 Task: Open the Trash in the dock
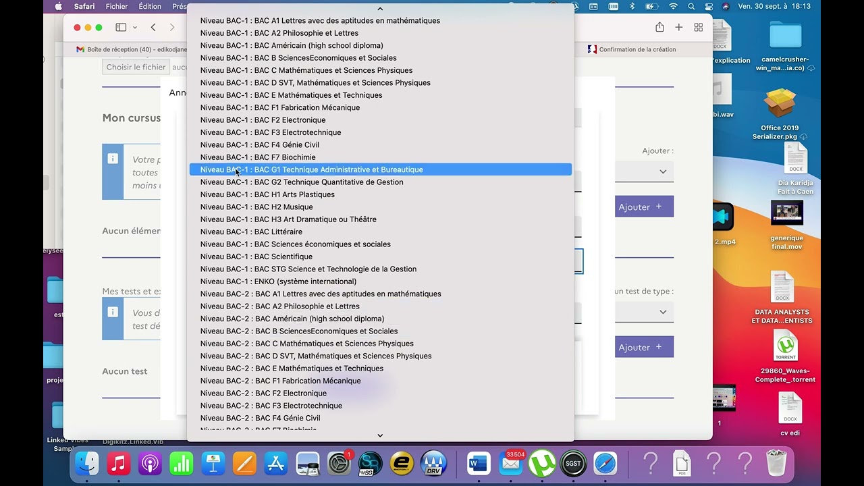tap(776, 464)
